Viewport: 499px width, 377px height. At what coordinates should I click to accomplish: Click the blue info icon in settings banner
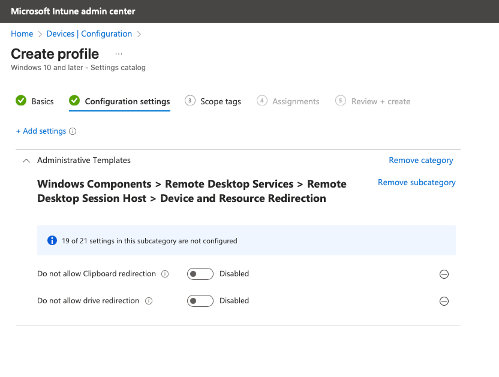point(52,241)
